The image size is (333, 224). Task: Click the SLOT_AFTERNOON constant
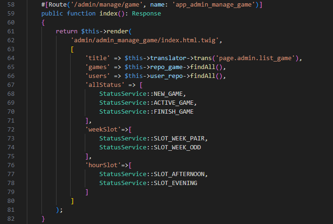179,174
